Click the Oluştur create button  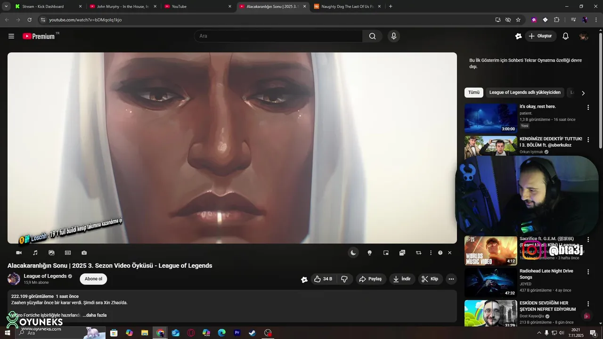click(x=540, y=36)
